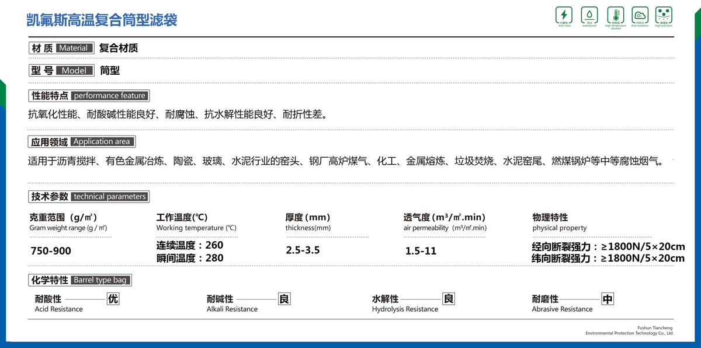701x348 pixels.
Task: Click the High temperature resistant thermometer icon
Action: (x=615, y=15)
